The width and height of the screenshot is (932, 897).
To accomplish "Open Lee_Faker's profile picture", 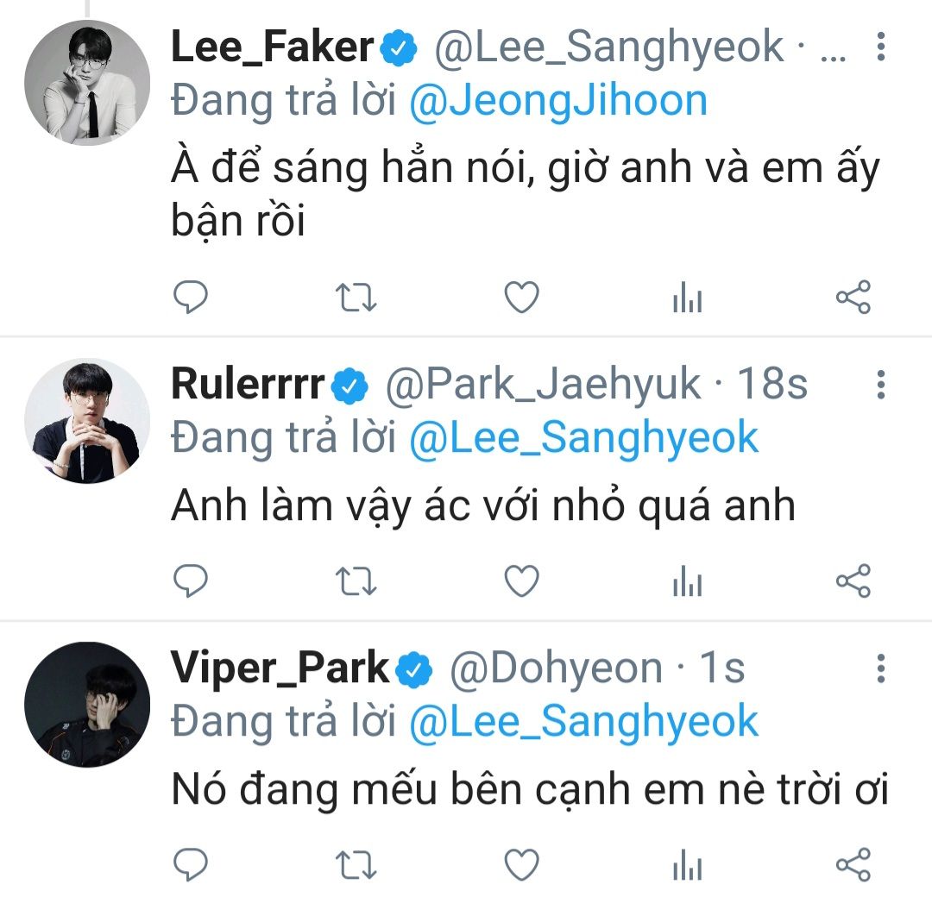I will tap(86, 83).
